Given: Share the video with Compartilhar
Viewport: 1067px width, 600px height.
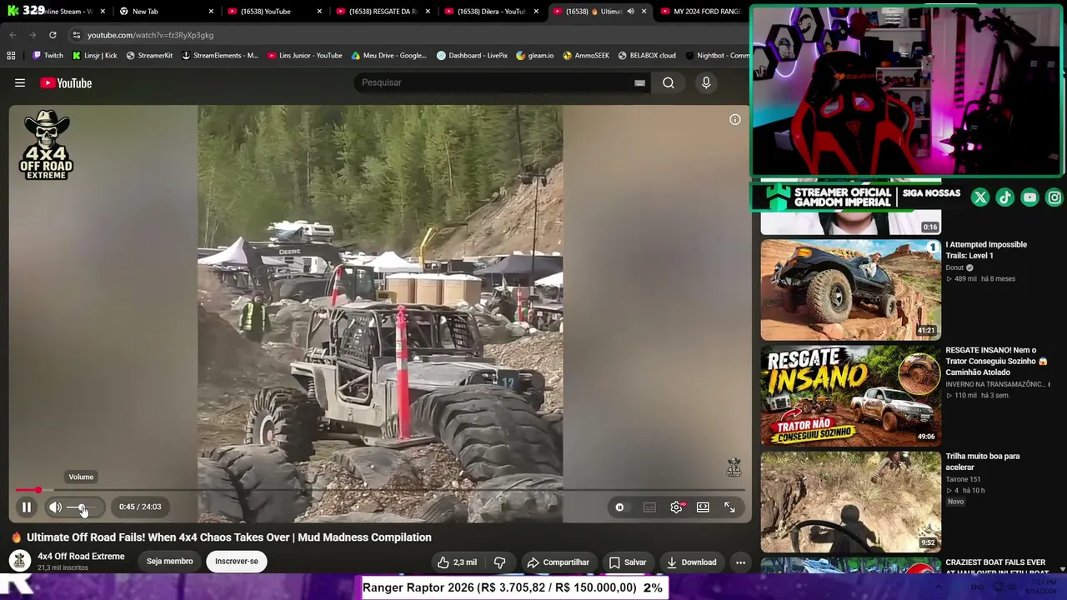Looking at the screenshot, I should [x=558, y=562].
